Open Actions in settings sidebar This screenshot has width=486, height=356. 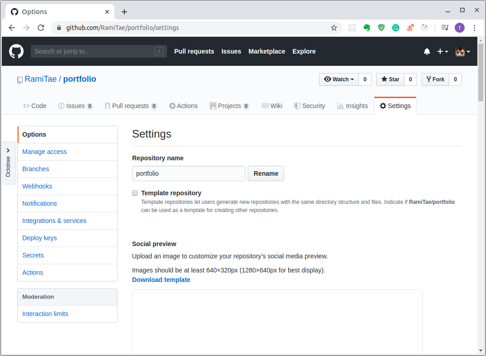pos(68,272)
